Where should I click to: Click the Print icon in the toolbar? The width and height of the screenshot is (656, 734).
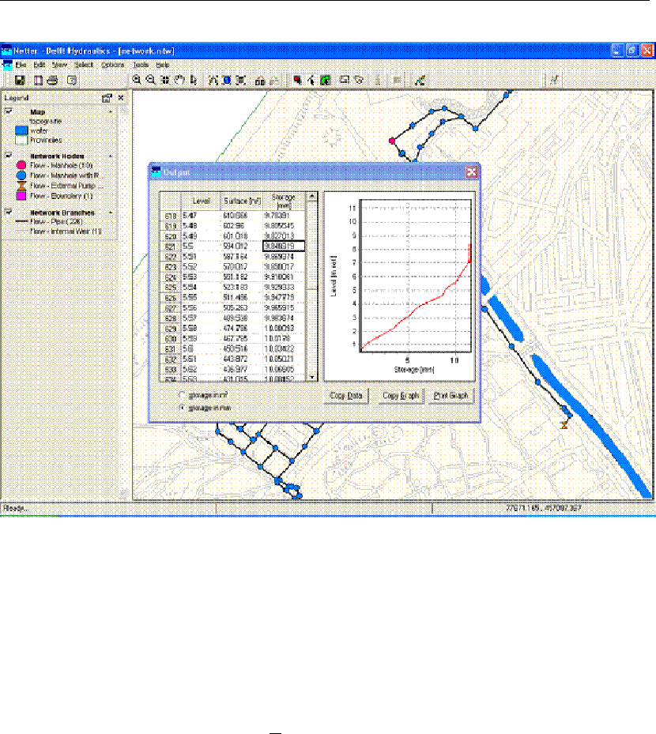click(x=52, y=81)
